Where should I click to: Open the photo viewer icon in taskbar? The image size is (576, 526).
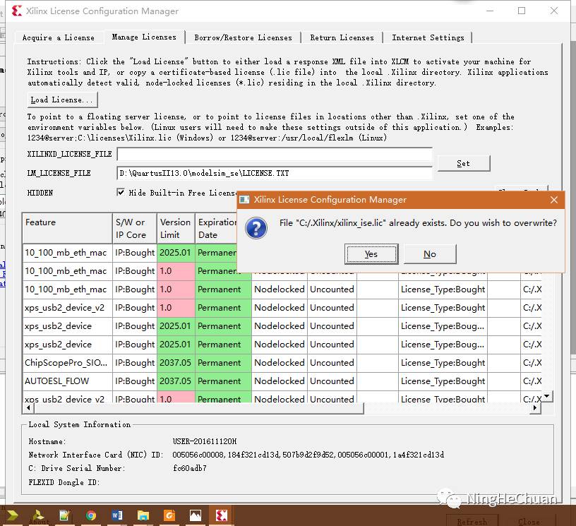coord(196,515)
